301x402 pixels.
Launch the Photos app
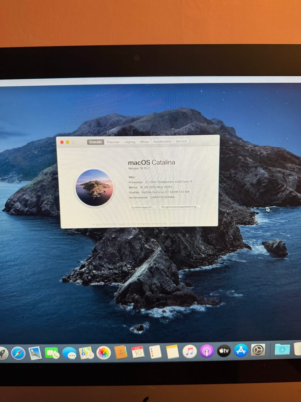pyautogui.click(x=103, y=353)
